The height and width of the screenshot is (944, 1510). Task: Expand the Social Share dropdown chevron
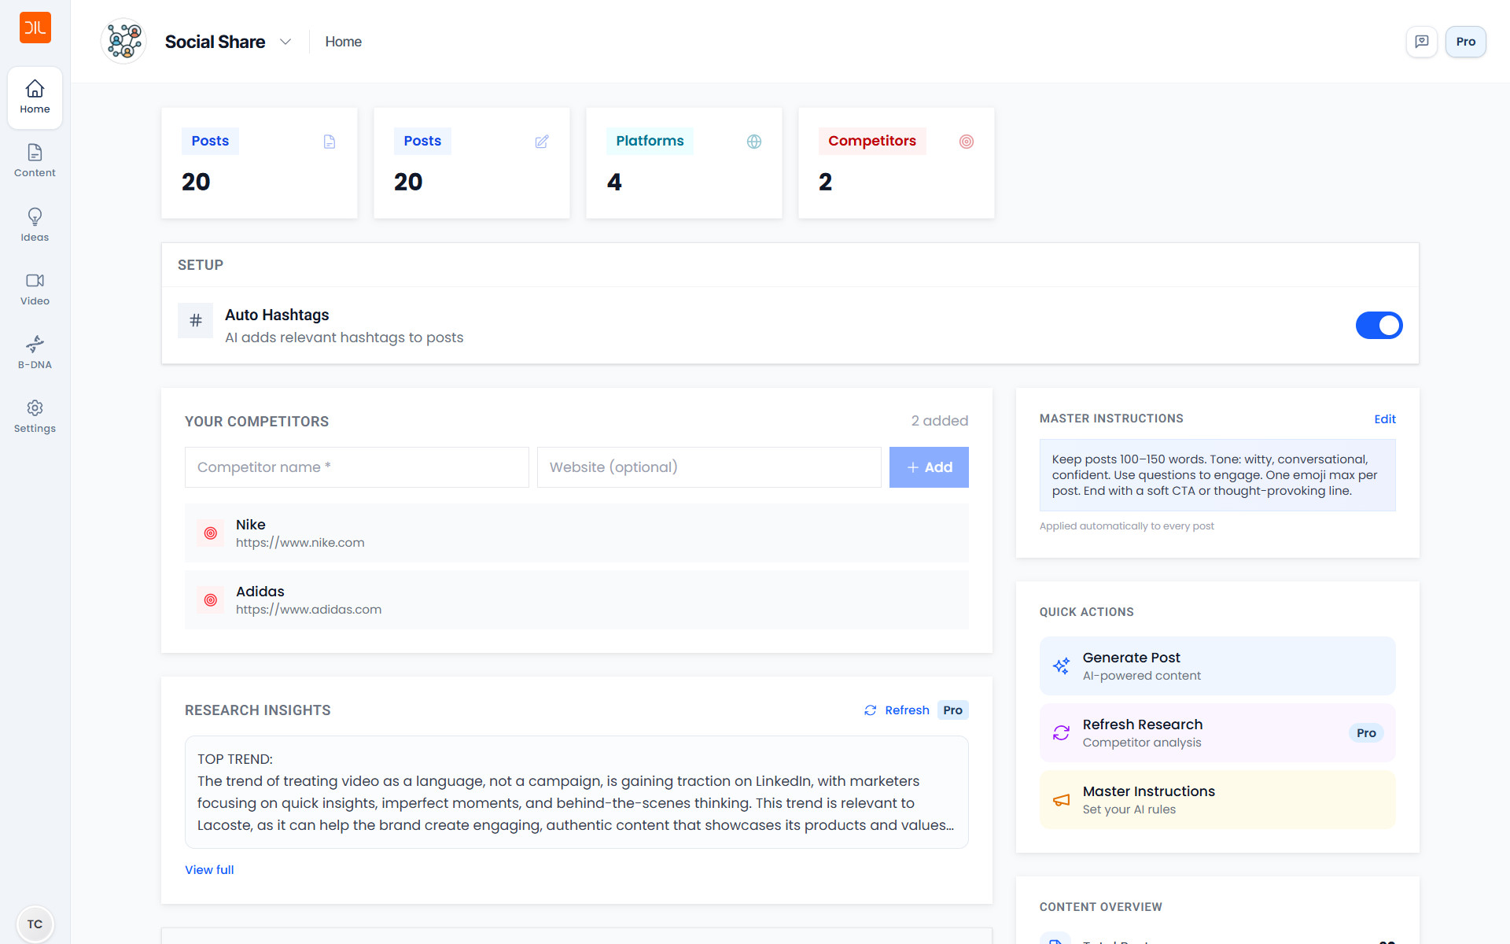(x=285, y=42)
